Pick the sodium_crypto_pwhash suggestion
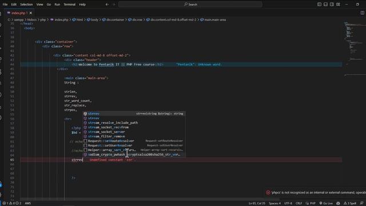The image size is (366, 206). click(134, 154)
